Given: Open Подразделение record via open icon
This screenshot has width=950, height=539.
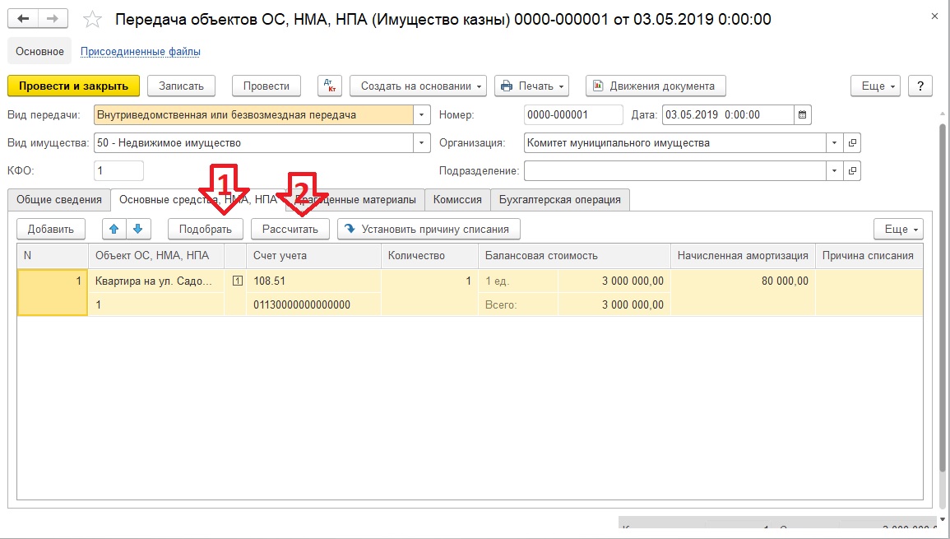Looking at the screenshot, I should 852,171.
